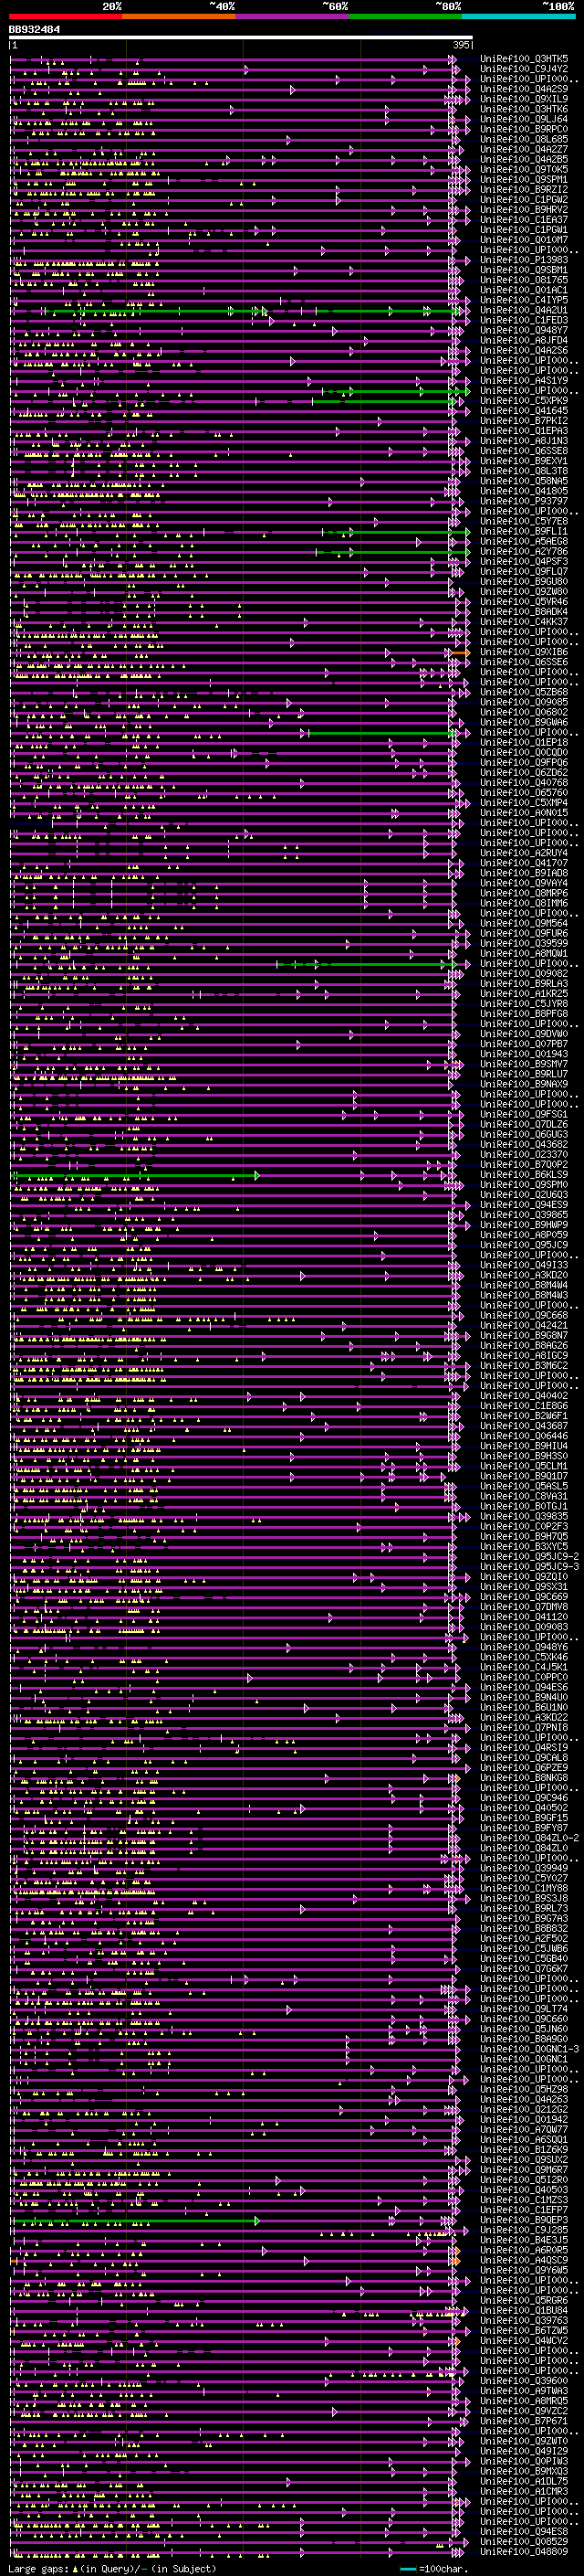
Task: Select hit label UniRef100_Q9SBM1
Action: click(x=524, y=270)
